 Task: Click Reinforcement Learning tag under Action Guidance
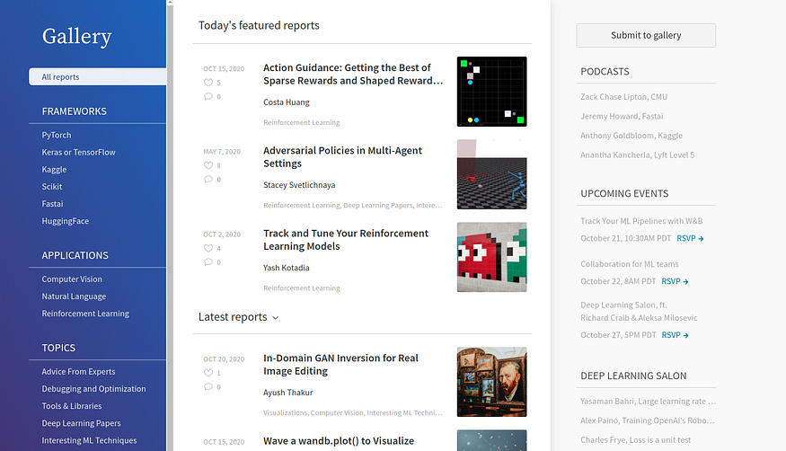pyautogui.click(x=301, y=122)
